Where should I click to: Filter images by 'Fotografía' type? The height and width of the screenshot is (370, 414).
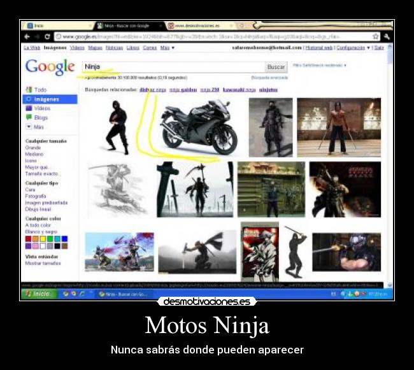pyautogui.click(x=36, y=196)
